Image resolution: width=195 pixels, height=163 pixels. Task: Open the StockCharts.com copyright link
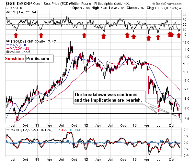[167, 4]
